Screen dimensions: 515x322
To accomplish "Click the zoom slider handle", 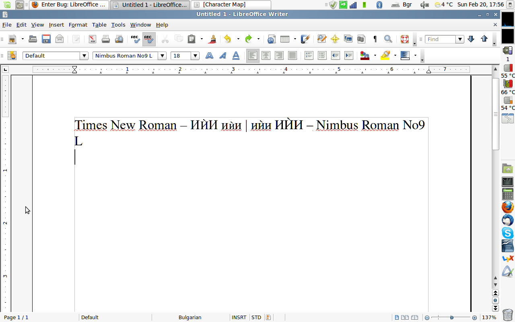I will [x=452, y=318].
